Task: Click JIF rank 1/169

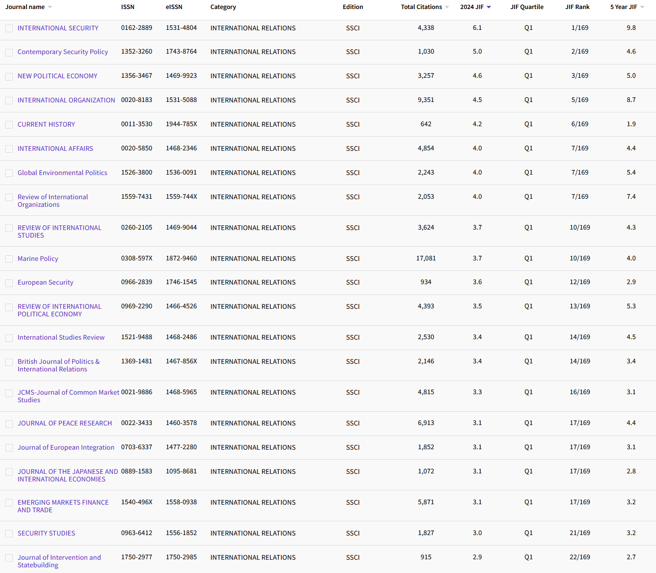Action: click(x=580, y=28)
